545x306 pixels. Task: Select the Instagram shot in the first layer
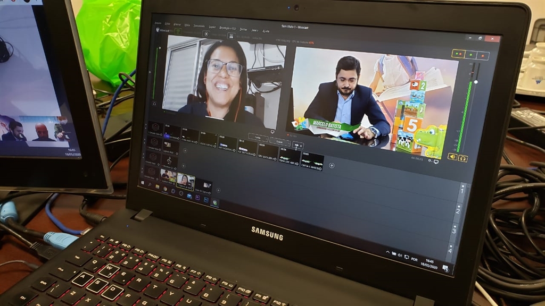(x=247, y=147)
